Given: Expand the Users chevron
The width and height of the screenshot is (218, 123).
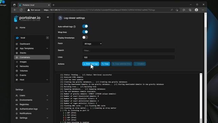Looking at the screenshot, I should 47,96.
